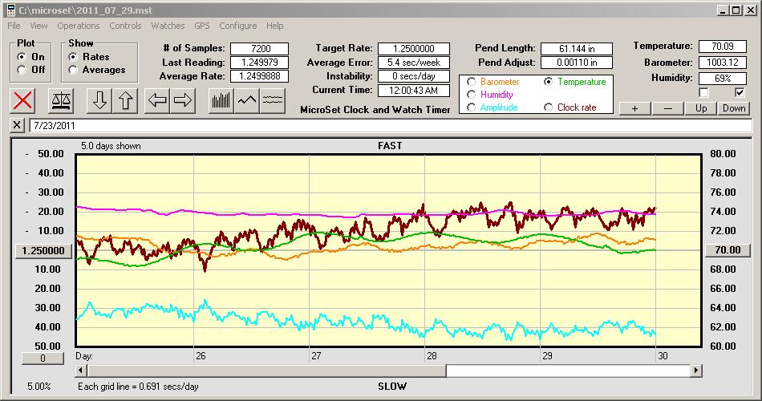Click the '5.0 days shown' label
This screenshot has height=401, width=762.
111,146
